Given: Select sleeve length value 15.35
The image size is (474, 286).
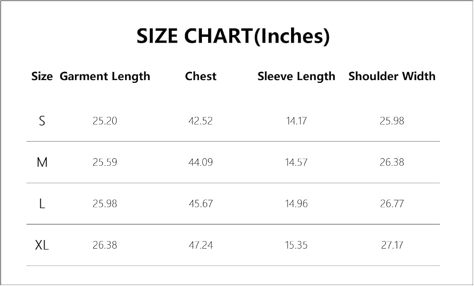Looking at the screenshot, I should click(x=296, y=245).
